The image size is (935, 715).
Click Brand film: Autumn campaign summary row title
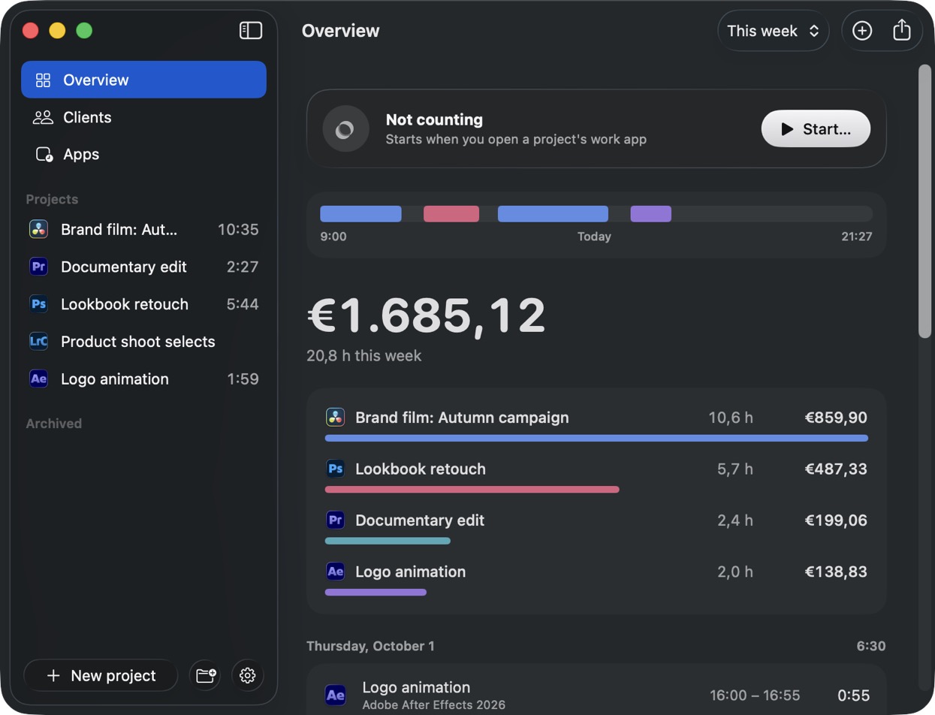pos(462,418)
